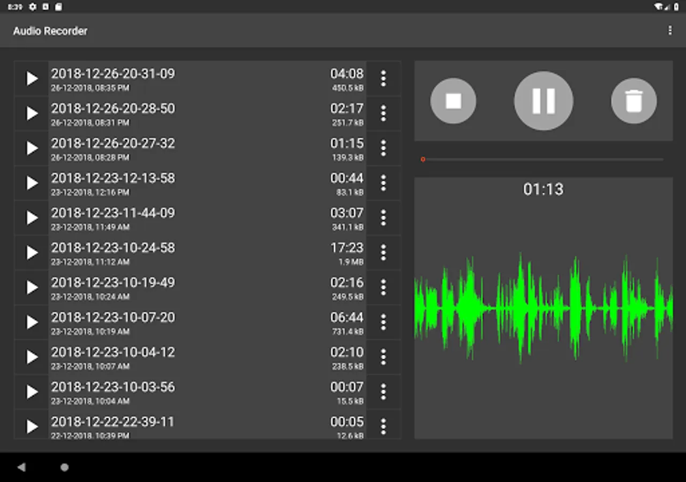The height and width of the screenshot is (482, 686).
Task: Open options menu for 2018-12-26-20-31-09
Action: click(x=383, y=79)
